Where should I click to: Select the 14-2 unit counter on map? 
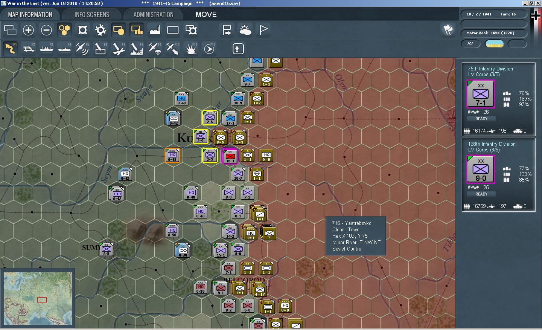(x=230, y=232)
